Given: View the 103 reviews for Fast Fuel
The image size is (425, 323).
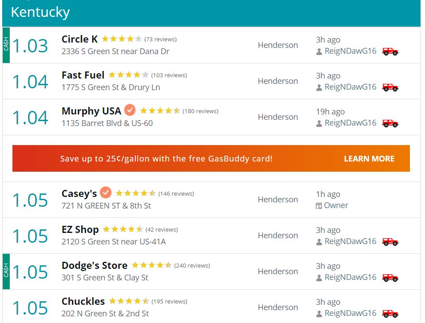Looking at the screenshot, I should click(169, 75).
